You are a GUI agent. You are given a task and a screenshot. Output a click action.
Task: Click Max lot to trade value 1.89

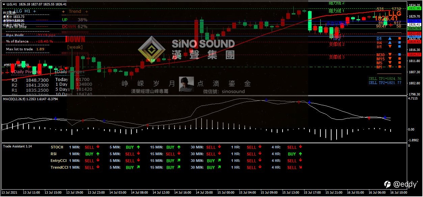(40, 49)
